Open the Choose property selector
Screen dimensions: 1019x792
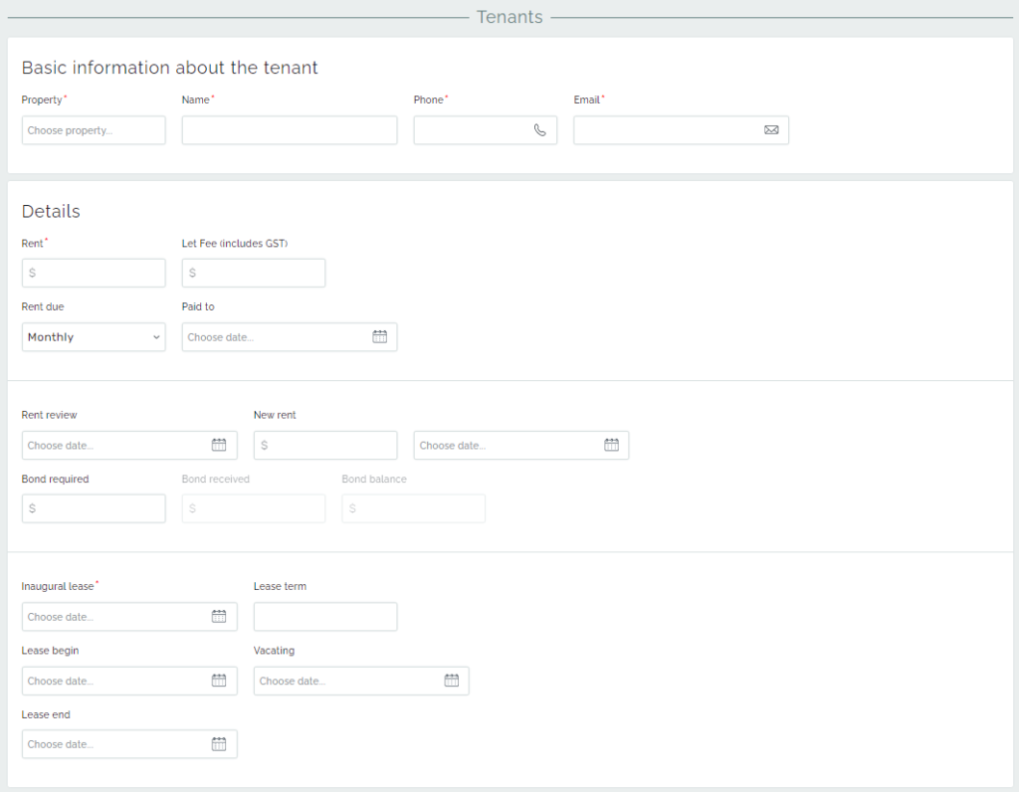click(x=94, y=130)
